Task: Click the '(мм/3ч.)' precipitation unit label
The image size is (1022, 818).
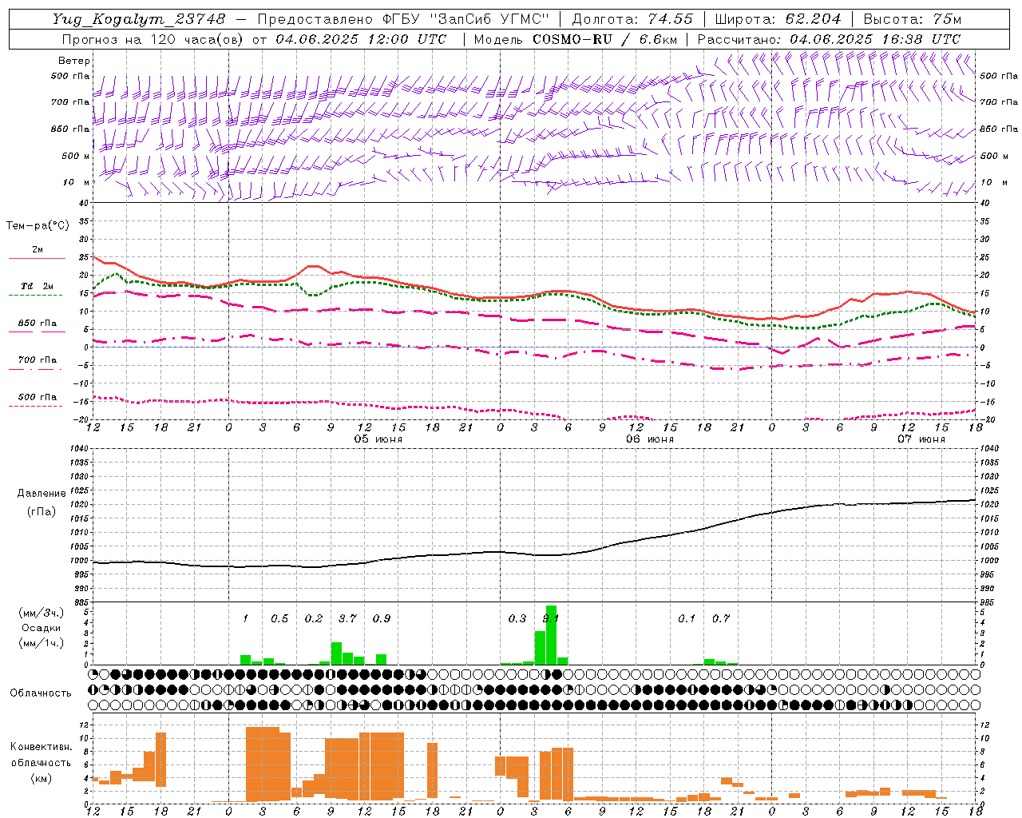Action: [x=42, y=613]
